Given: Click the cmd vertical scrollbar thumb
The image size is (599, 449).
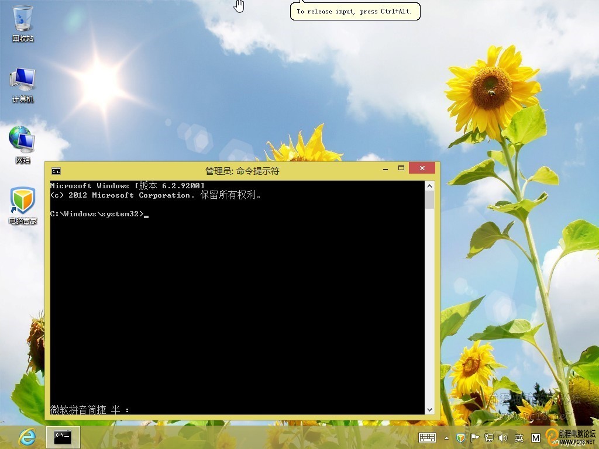Looking at the screenshot, I should pos(430,200).
